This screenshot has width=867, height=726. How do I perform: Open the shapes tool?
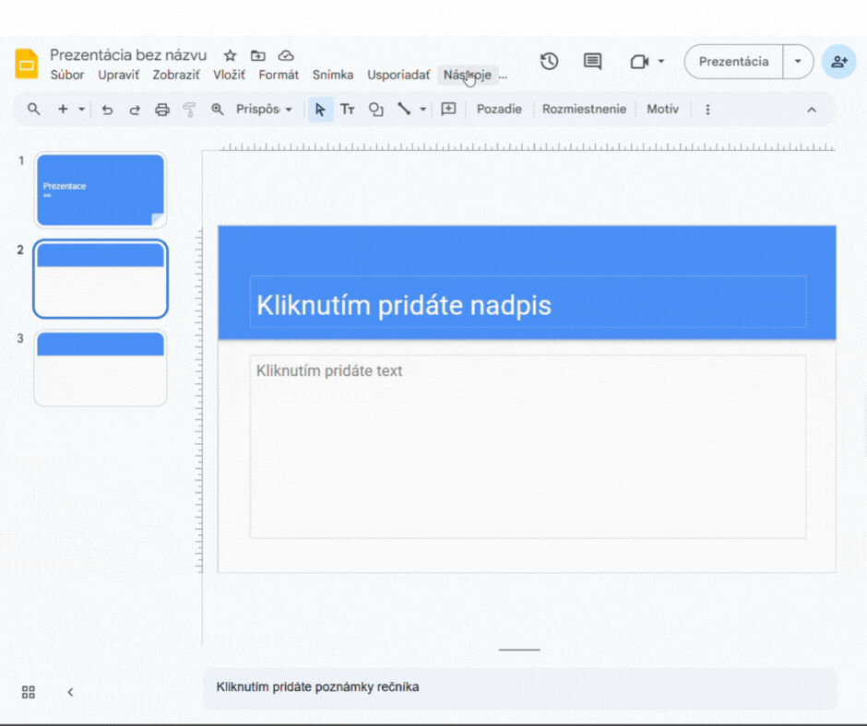click(376, 110)
